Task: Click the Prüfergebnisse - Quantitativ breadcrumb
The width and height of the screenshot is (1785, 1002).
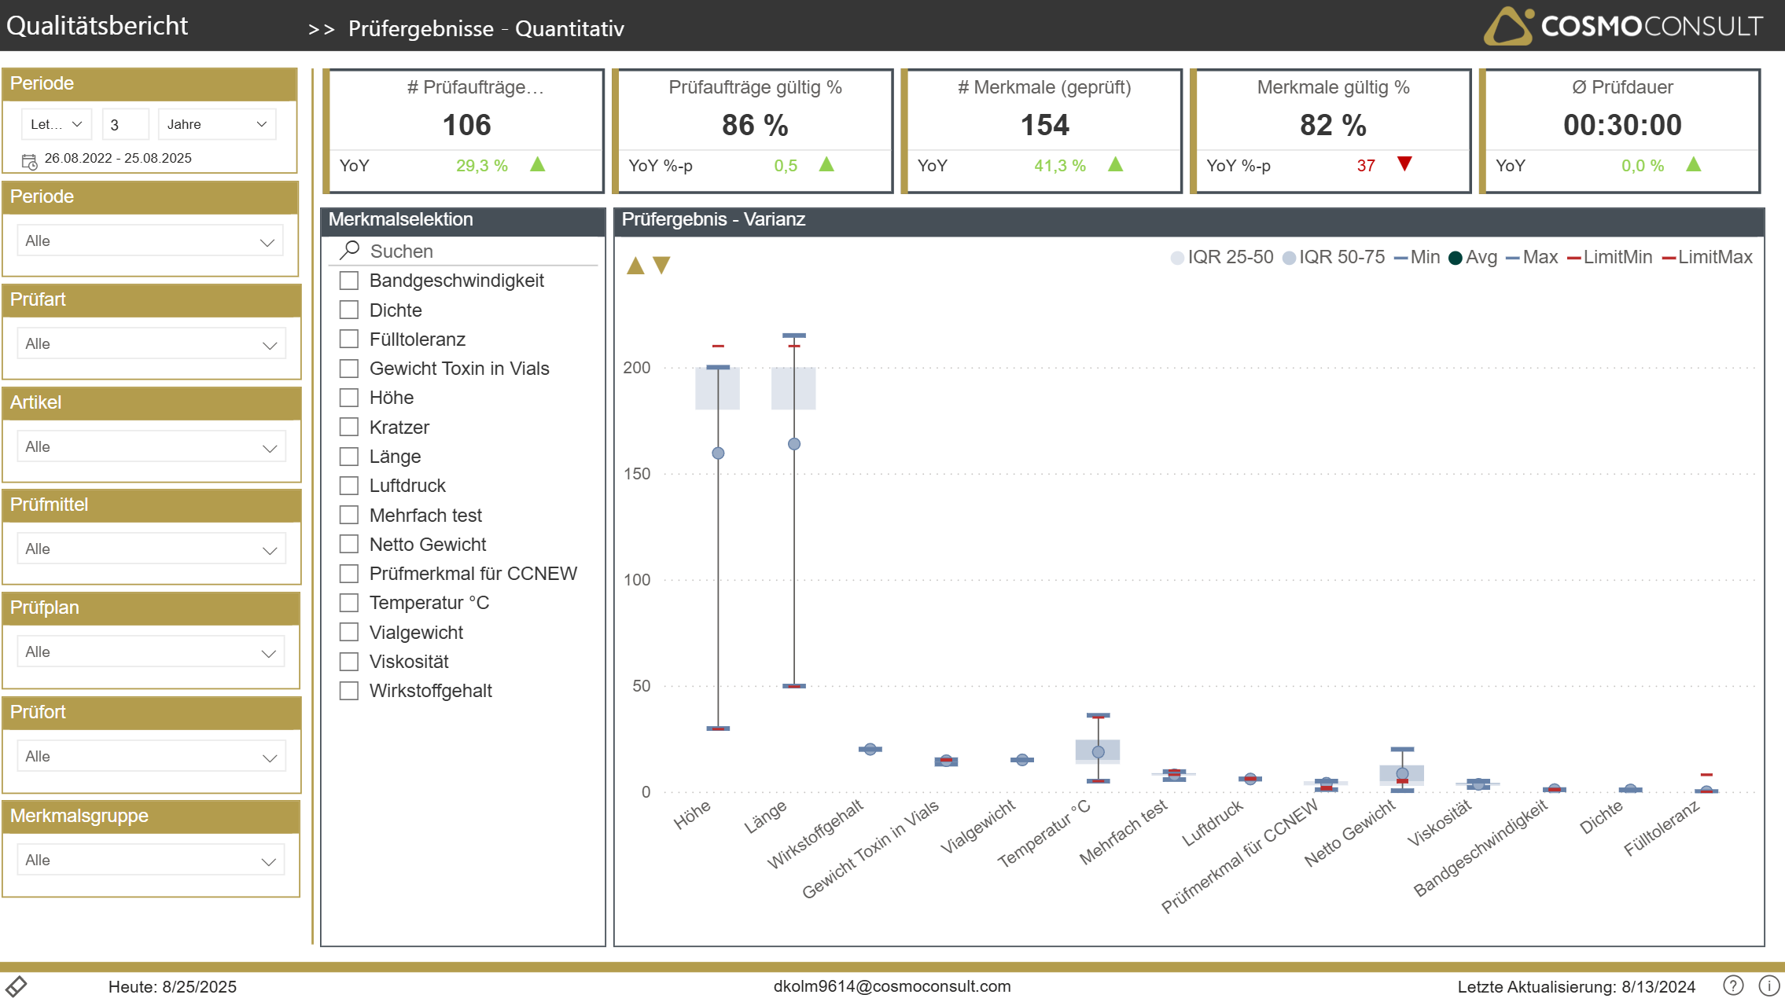Action: [486, 29]
